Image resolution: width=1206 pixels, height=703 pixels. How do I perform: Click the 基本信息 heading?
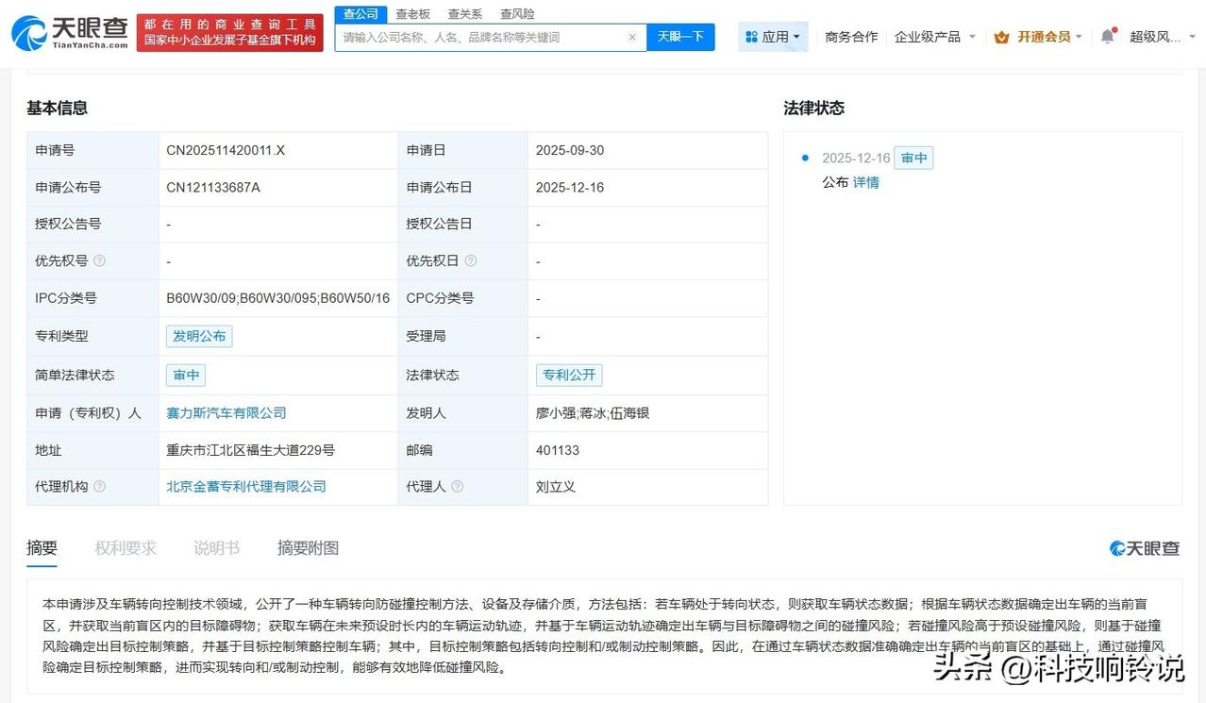(x=57, y=108)
